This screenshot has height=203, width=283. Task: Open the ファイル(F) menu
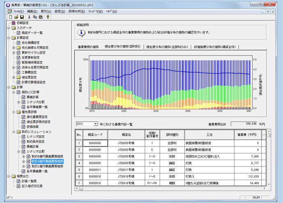coord(18,11)
